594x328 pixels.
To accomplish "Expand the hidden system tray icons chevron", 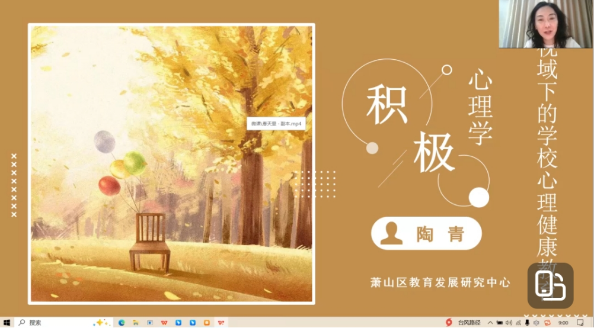I will pyautogui.click(x=490, y=323).
